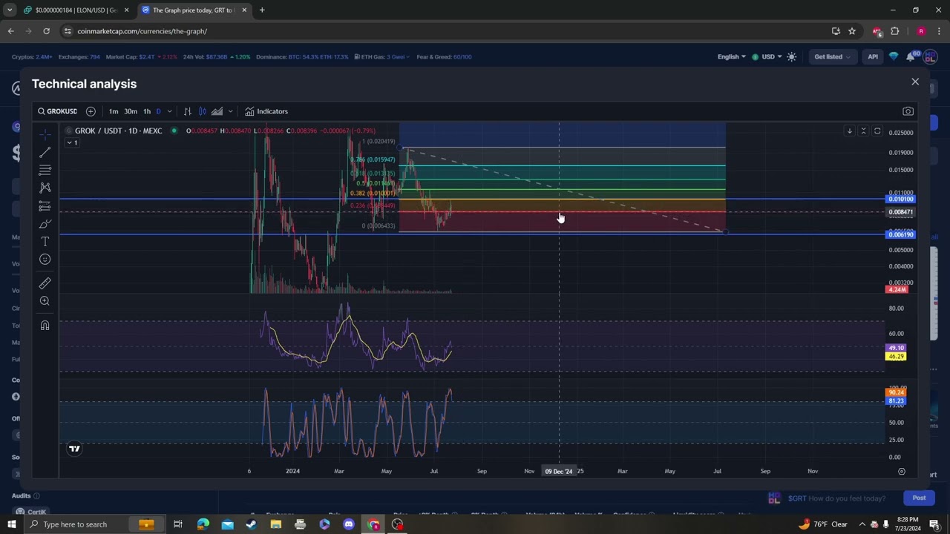Open the emoji icons tool
This screenshot has width=950, height=534.
point(45,259)
